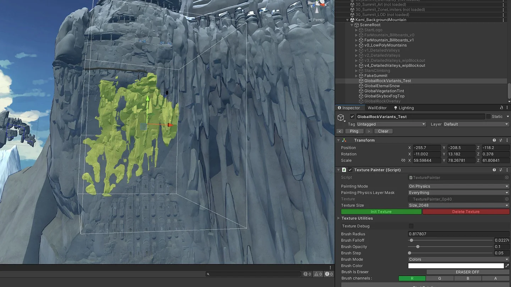Open Texture Painter component kebab menu
The image size is (511, 287).
coord(507,170)
